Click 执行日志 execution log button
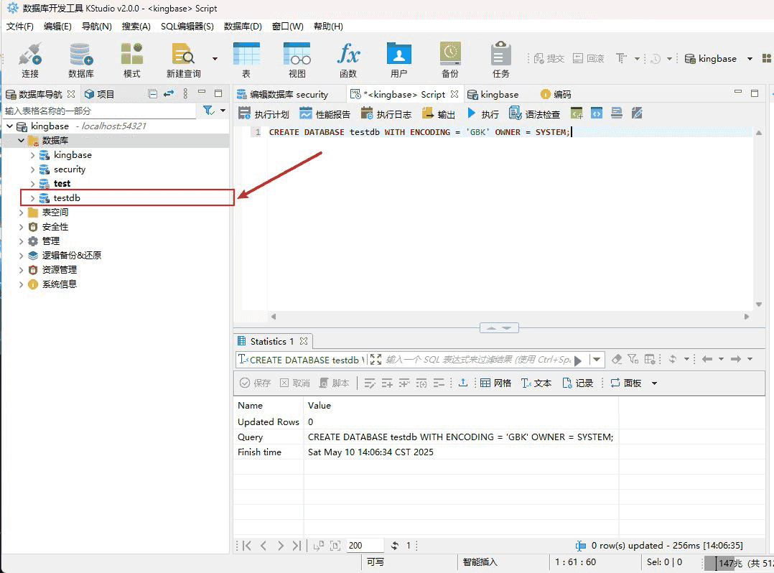The height and width of the screenshot is (573, 774). (x=386, y=114)
